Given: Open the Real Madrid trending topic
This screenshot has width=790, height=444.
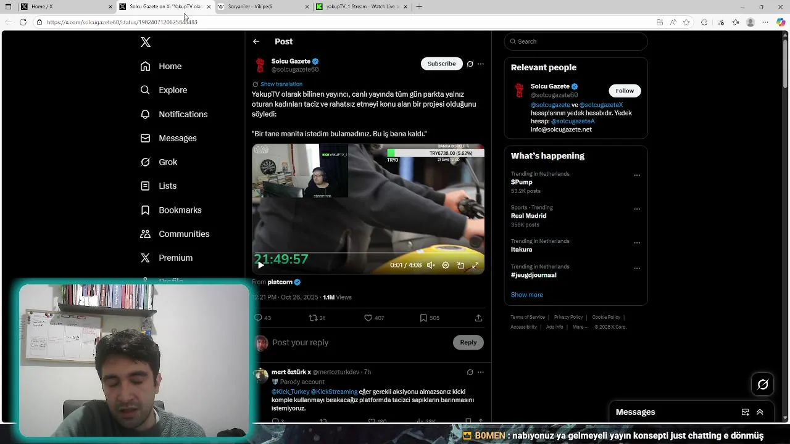Looking at the screenshot, I should (528, 216).
